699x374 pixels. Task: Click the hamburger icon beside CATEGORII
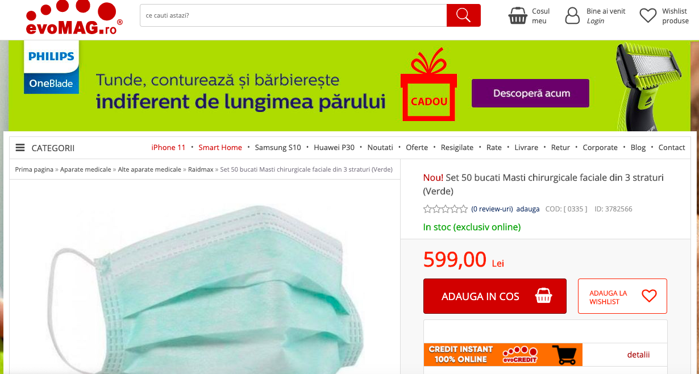point(20,148)
